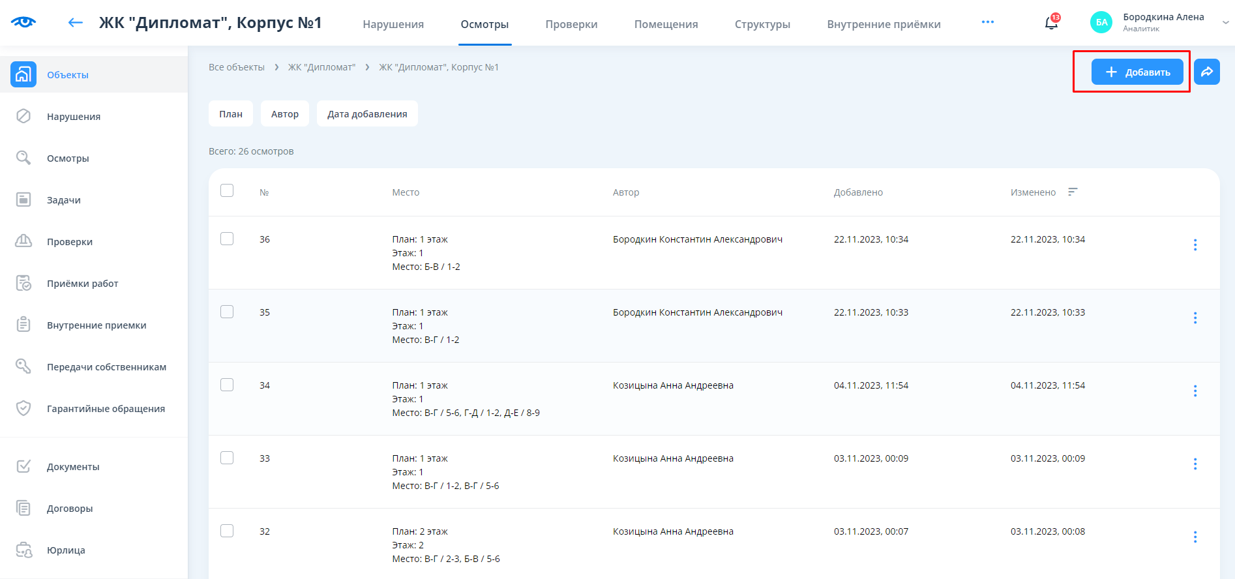Toggle the select-all checkbox in the table header
This screenshot has width=1235, height=579.
point(227,190)
